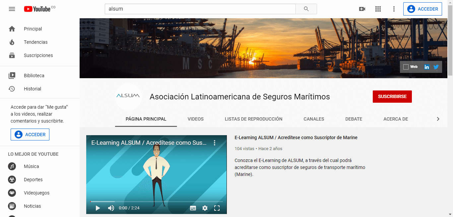The image size is (453, 217).
Task: Click the Tendencias flame icon
Action: pos(12,42)
